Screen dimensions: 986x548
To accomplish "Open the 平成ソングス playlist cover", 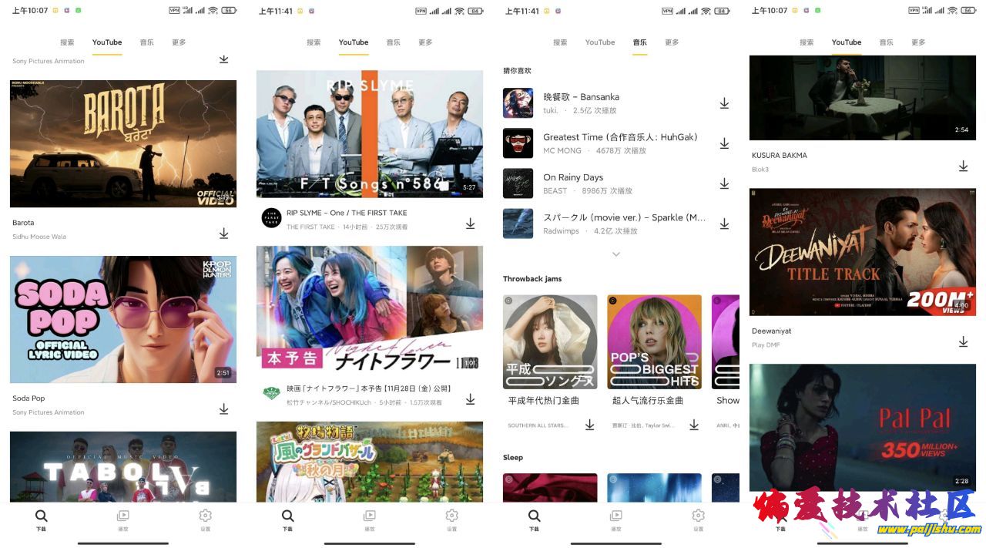I will coord(550,341).
